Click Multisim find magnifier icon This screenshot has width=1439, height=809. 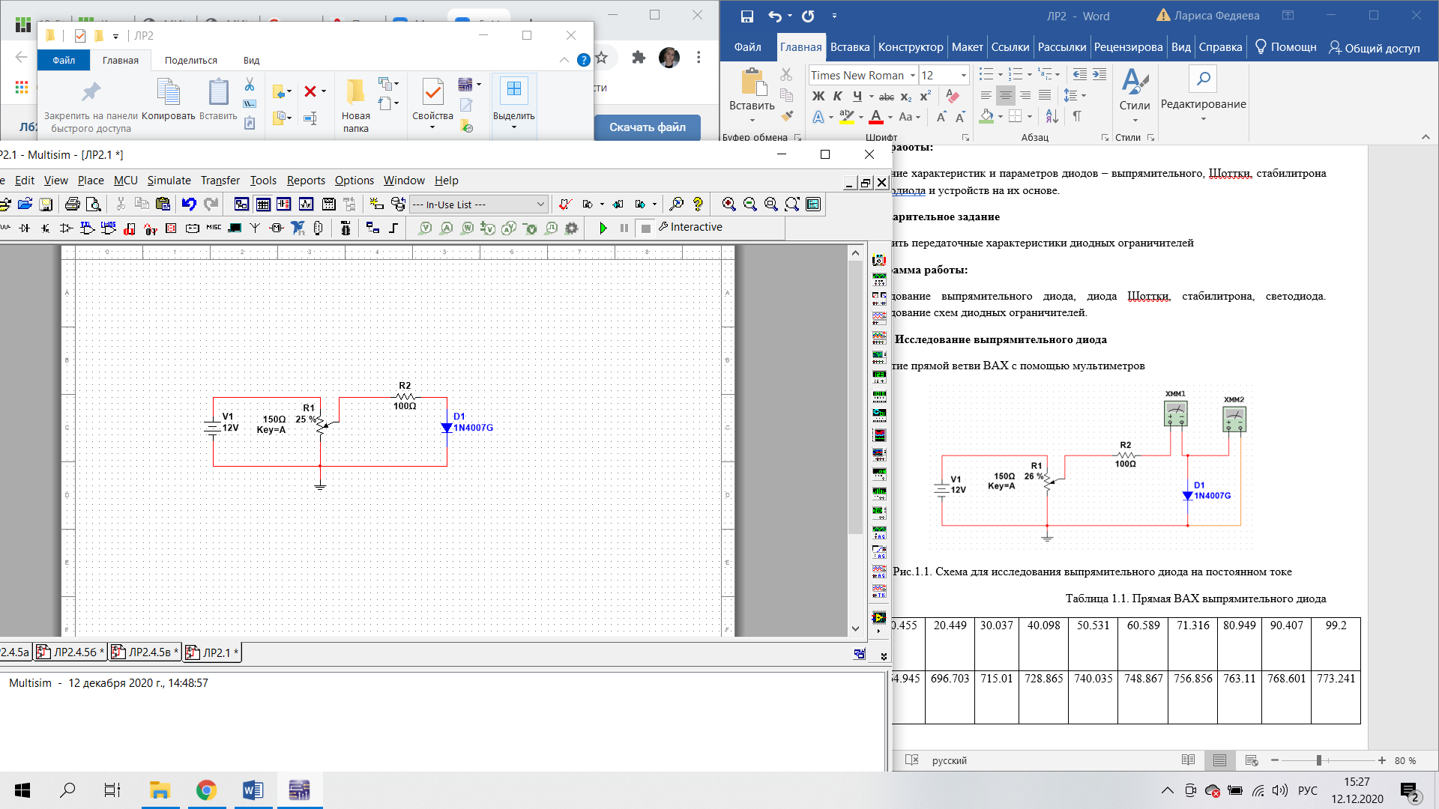676,204
